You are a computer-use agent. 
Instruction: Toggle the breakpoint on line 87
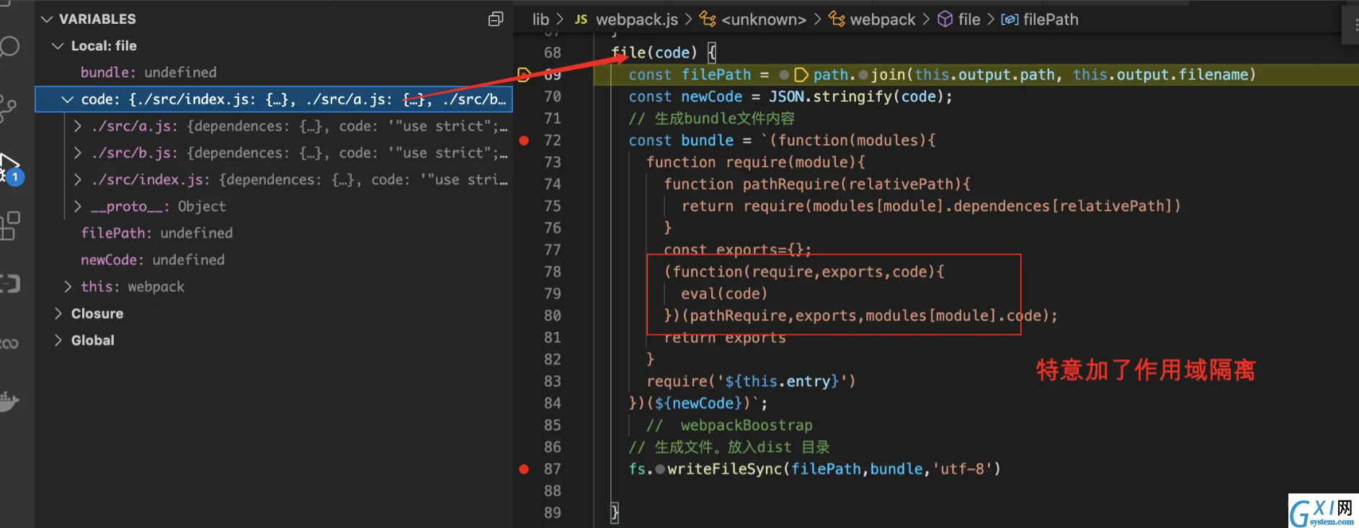tap(524, 469)
